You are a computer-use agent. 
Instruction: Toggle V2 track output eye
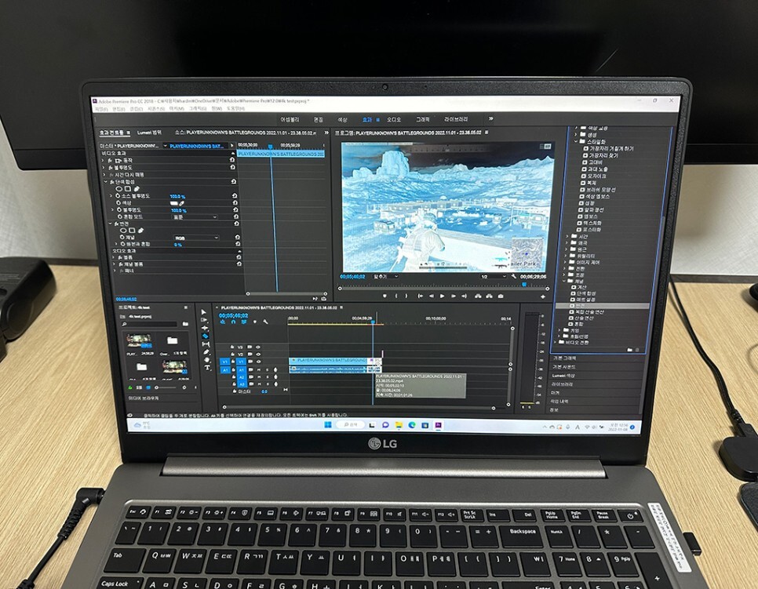[x=258, y=354]
